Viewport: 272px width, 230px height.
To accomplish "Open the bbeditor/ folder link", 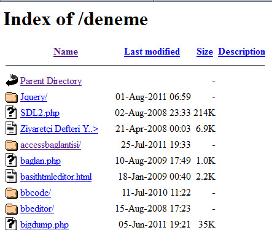I will tap(37, 209).
